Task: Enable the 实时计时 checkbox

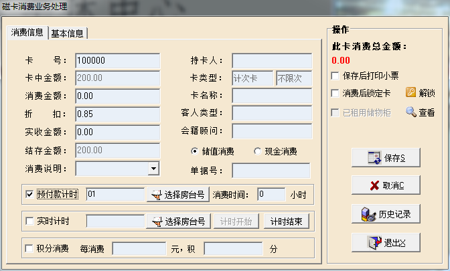Action: point(29,221)
